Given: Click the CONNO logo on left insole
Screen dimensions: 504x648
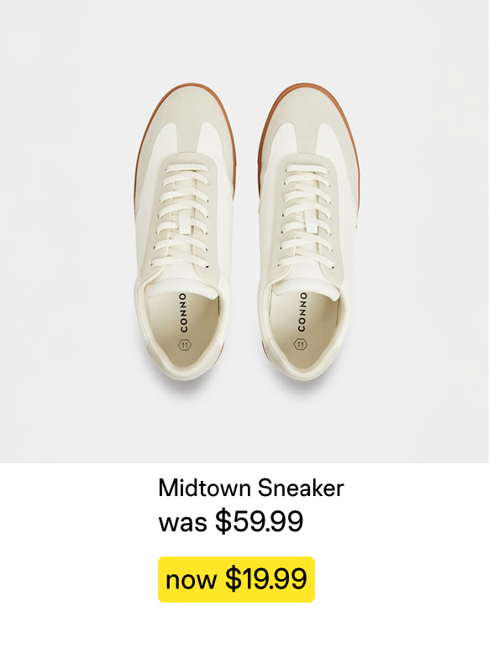Looking at the screenshot, I should click(x=184, y=313).
